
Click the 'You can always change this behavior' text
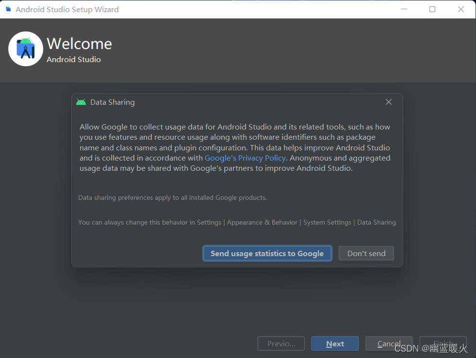click(x=237, y=222)
